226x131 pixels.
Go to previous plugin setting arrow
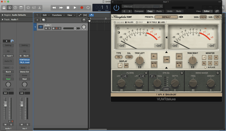click(x=124, y=11)
